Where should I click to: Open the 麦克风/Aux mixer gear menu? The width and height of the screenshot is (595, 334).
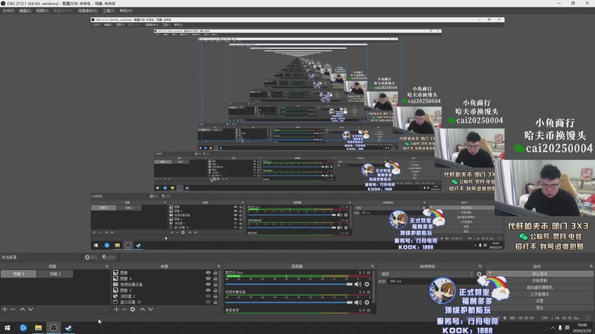pos(367,284)
